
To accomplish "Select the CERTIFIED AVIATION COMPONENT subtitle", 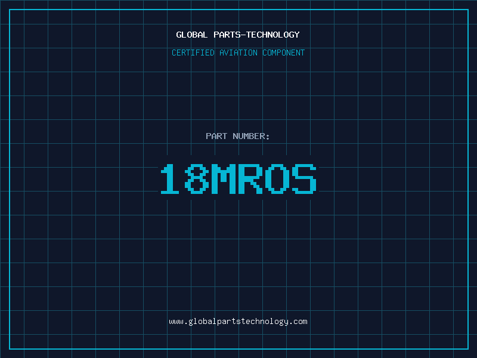I will (238, 53).
